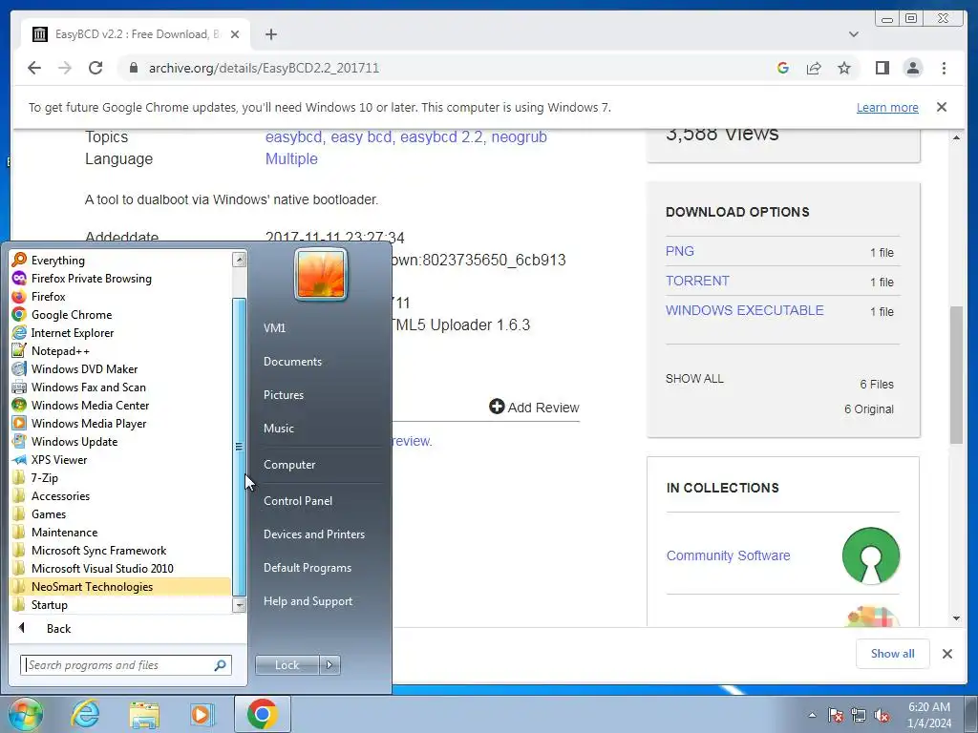The image size is (978, 733).
Task: Open Default Programs
Action: click(307, 567)
